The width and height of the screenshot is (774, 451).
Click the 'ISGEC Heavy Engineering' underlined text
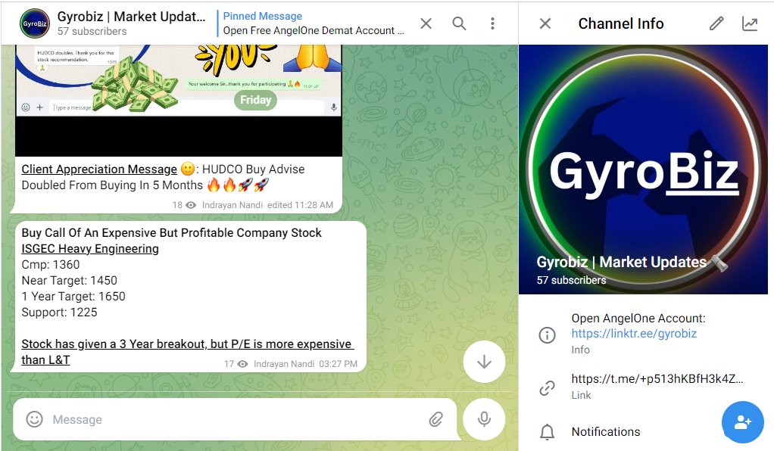(x=90, y=249)
